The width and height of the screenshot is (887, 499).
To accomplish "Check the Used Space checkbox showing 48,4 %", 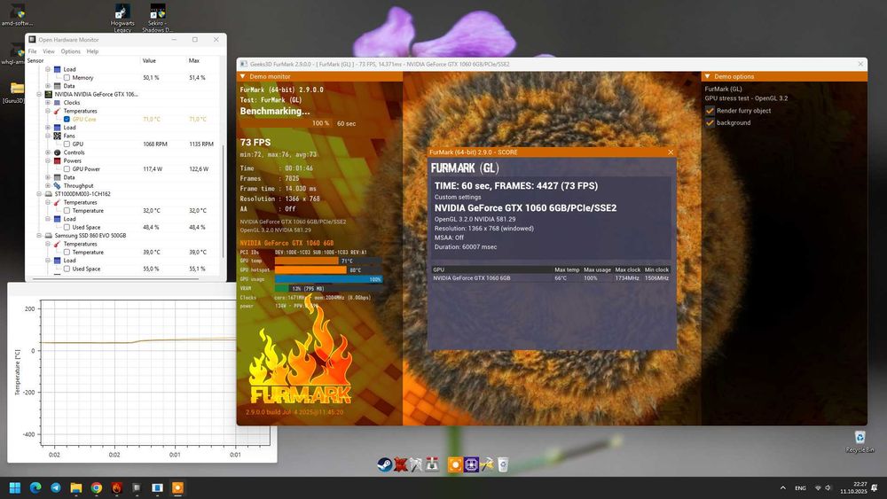I will click(x=67, y=227).
